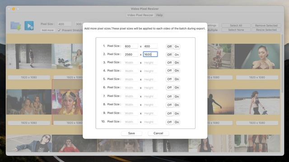289x162 pixels.
Task: Turn On pixel size row 2
Action: point(177,54)
